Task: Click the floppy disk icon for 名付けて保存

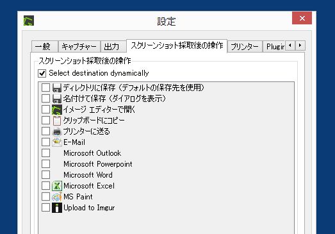Action: click(x=57, y=99)
